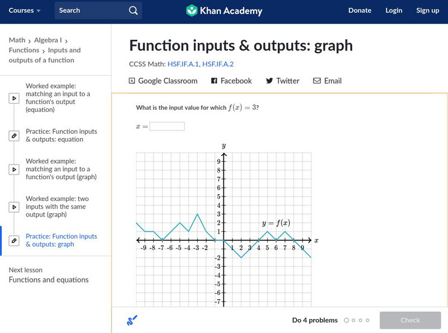Open the HSF.IF.A.1 standard link
This screenshot has height=333, width=448.
coord(183,64)
